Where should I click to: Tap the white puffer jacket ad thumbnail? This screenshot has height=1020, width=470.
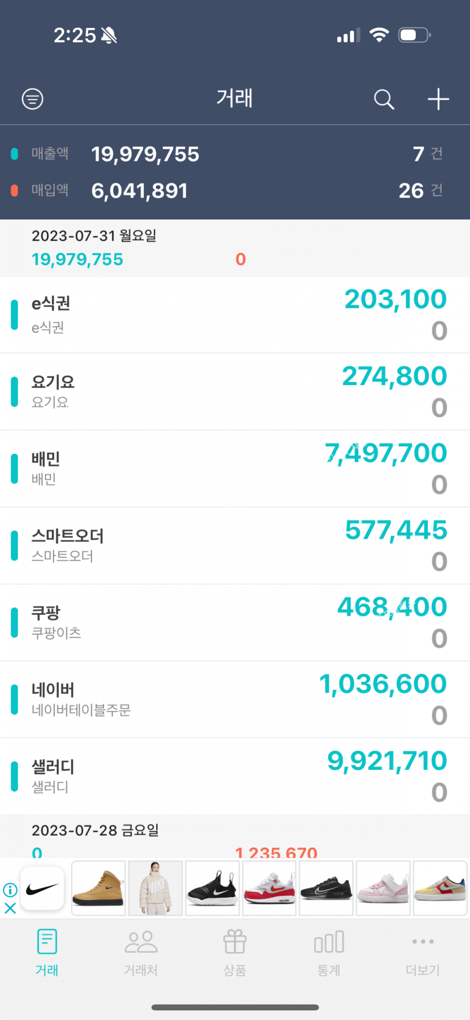(x=155, y=888)
